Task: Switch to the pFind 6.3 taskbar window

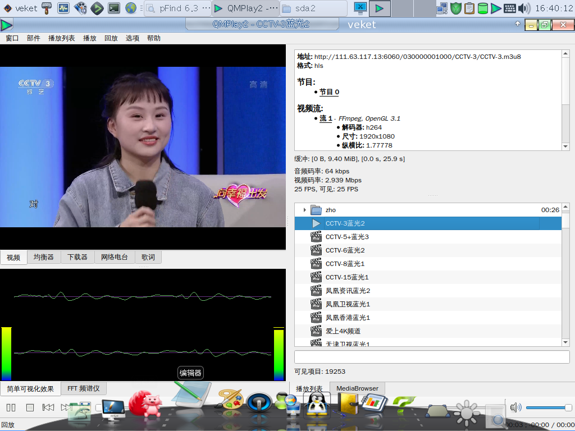Action: [x=178, y=8]
